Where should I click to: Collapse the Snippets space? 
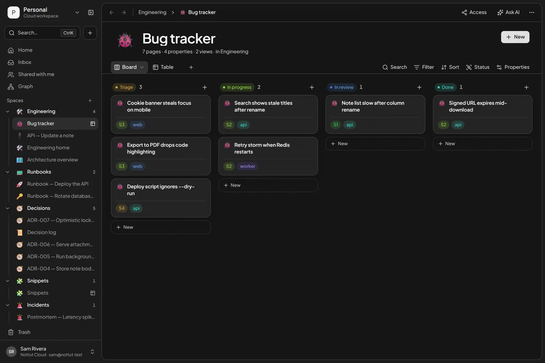click(7, 281)
